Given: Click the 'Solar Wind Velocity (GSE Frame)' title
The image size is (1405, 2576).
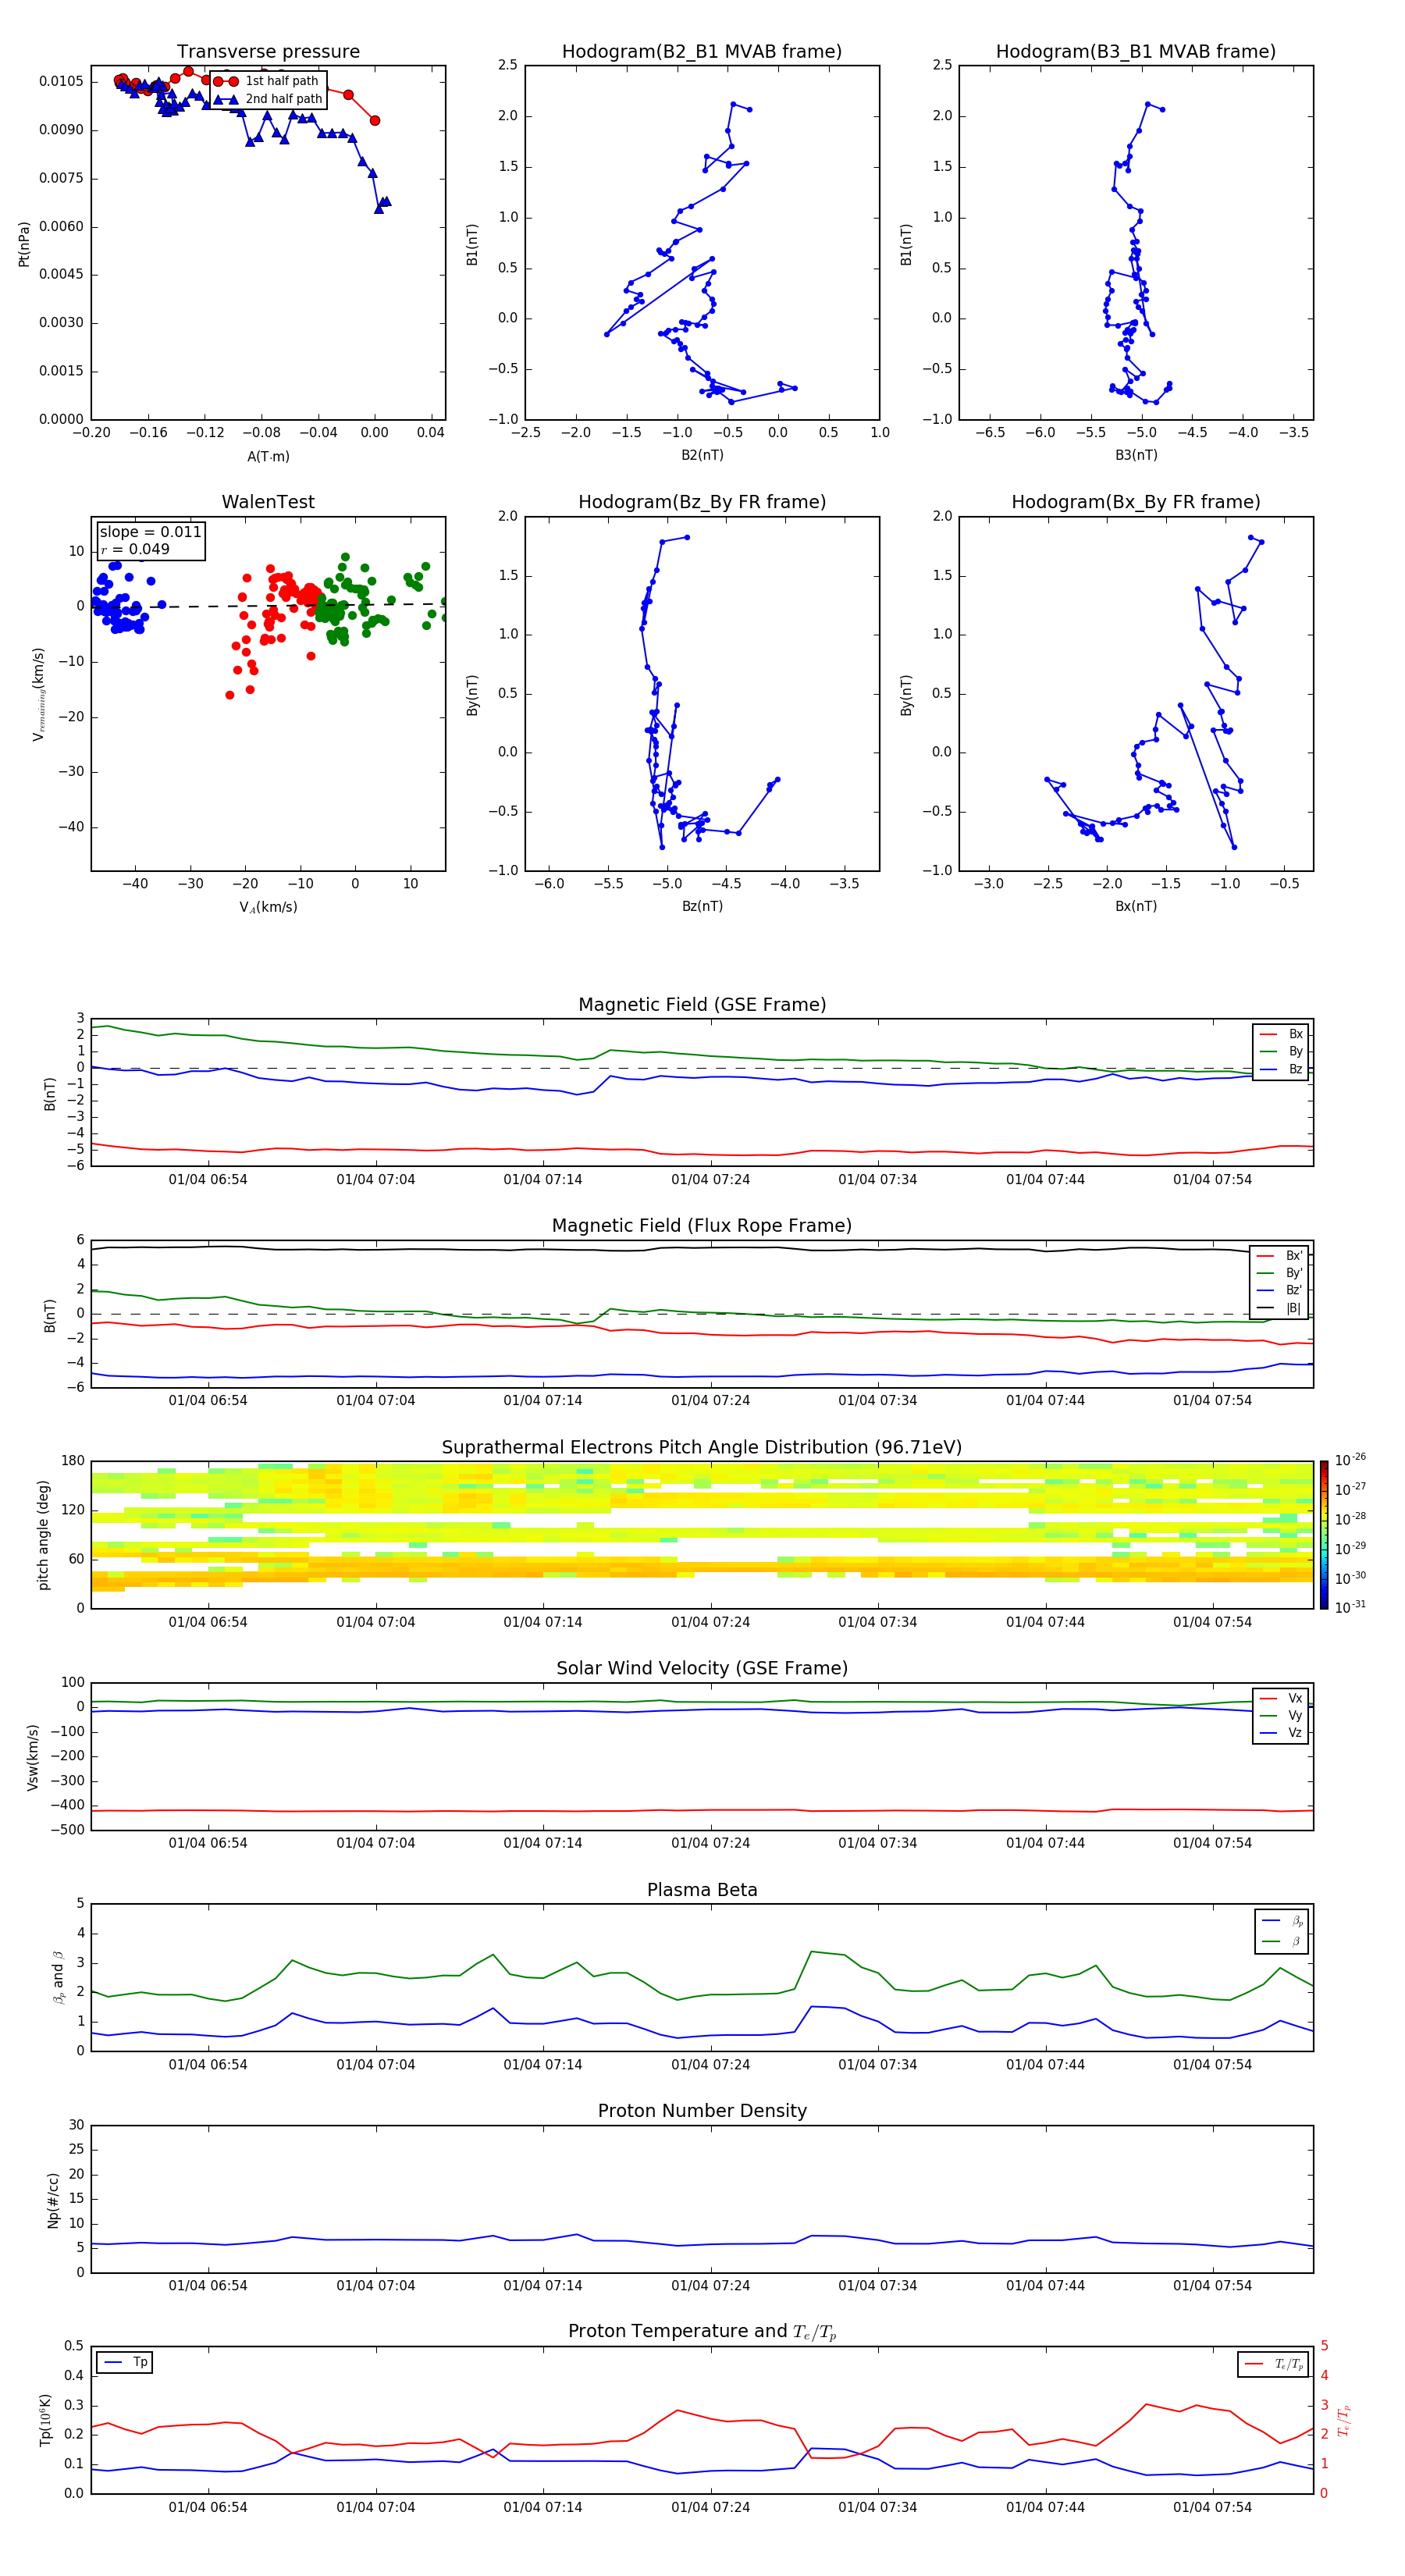Looking at the screenshot, I should [702, 1669].
